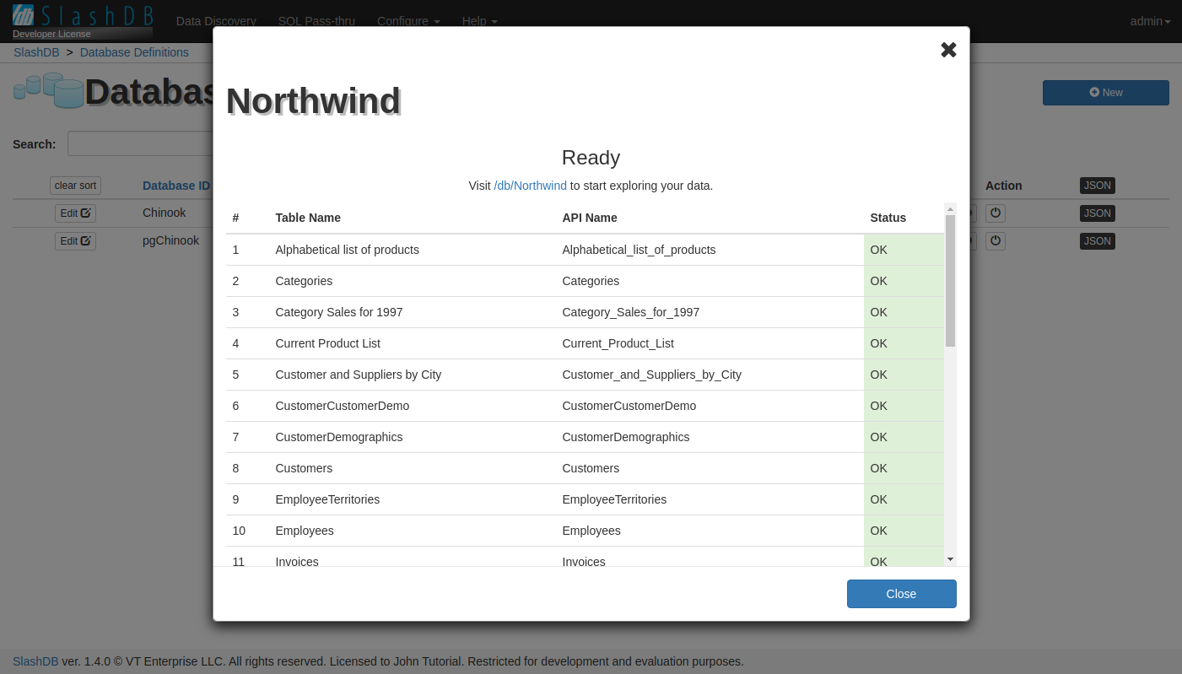1182x674 pixels.
Task: Click the Table Name column header
Action: pyautogui.click(x=308, y=218)
